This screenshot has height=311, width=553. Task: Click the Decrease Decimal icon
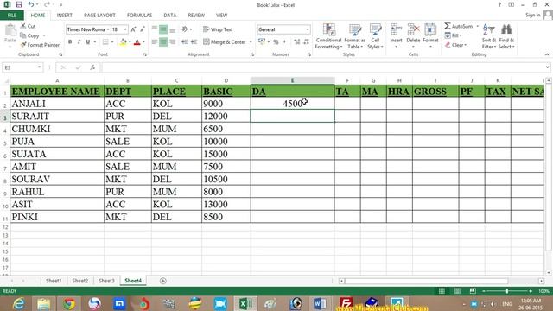click(x=306, y=42)
